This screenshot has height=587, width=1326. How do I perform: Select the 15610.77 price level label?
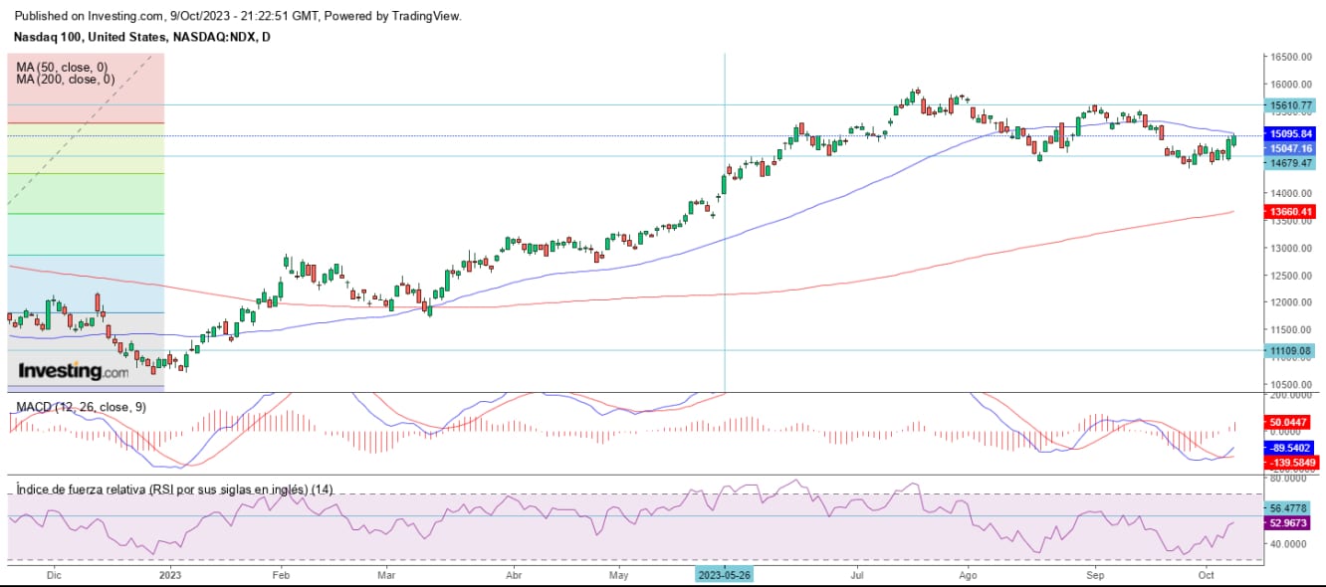(1289, 104)
